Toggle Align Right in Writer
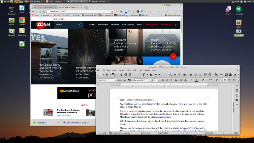This screenshot has width=254, height=143. [234, 80]
